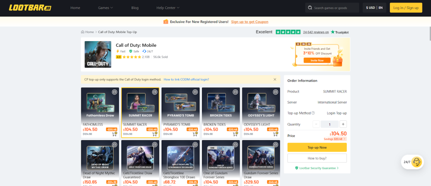Dismiss the CP top-up notice
The width and height of the screenshot is (431, 186).
point(275,80)
